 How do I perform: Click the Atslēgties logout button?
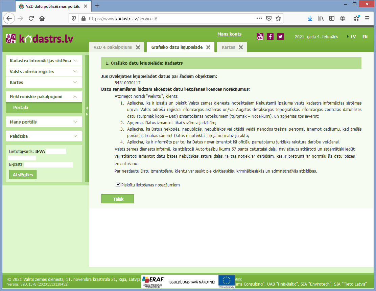(x=23, y=175)
